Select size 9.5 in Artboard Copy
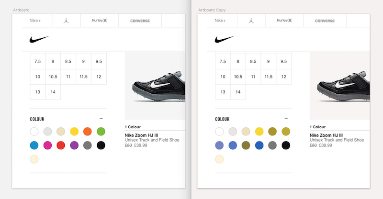The image size is (383, 199). pos(283,61)
